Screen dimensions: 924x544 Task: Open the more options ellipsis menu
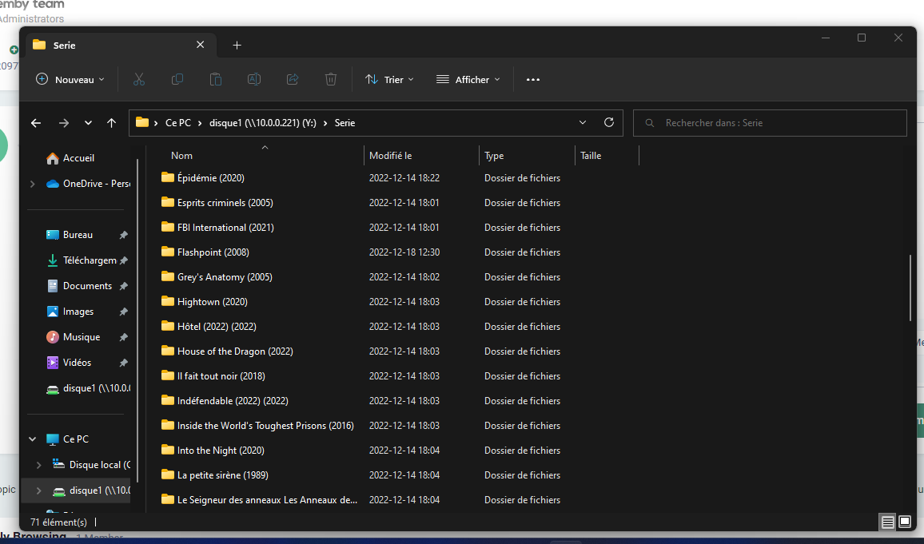pos(533,79)
